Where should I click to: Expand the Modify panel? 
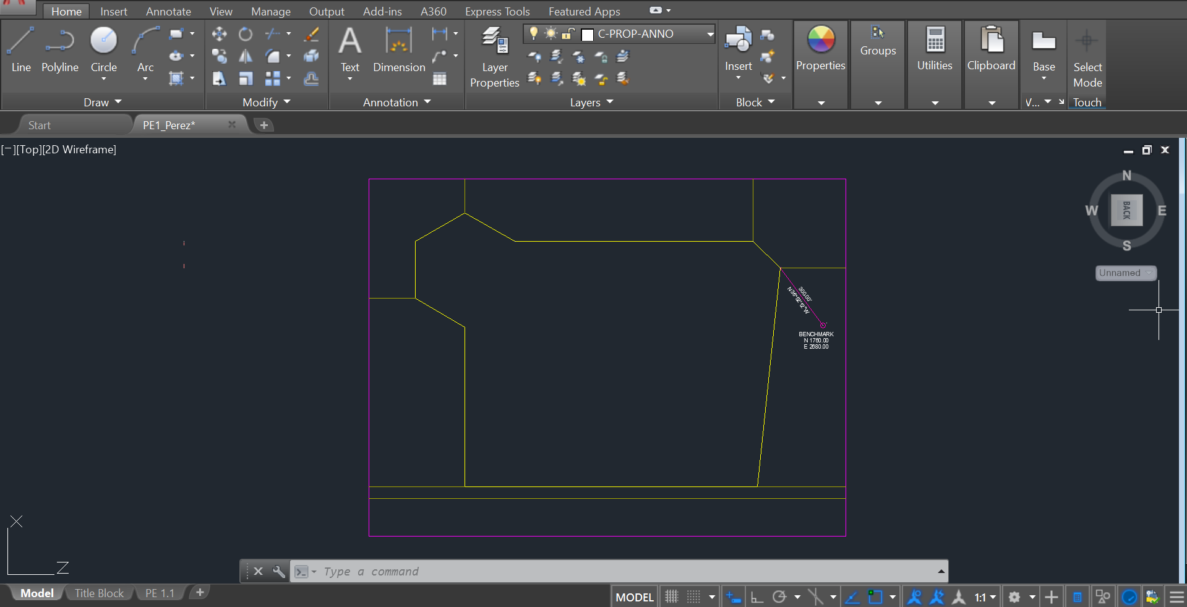pos(267,102)
